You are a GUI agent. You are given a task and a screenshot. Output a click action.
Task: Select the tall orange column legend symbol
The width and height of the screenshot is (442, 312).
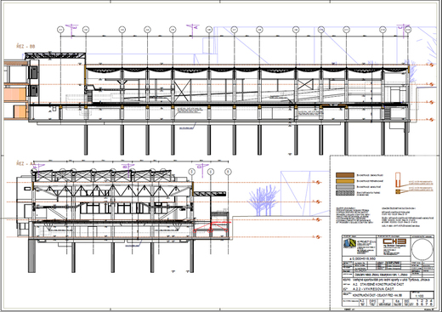pos(398,179)
